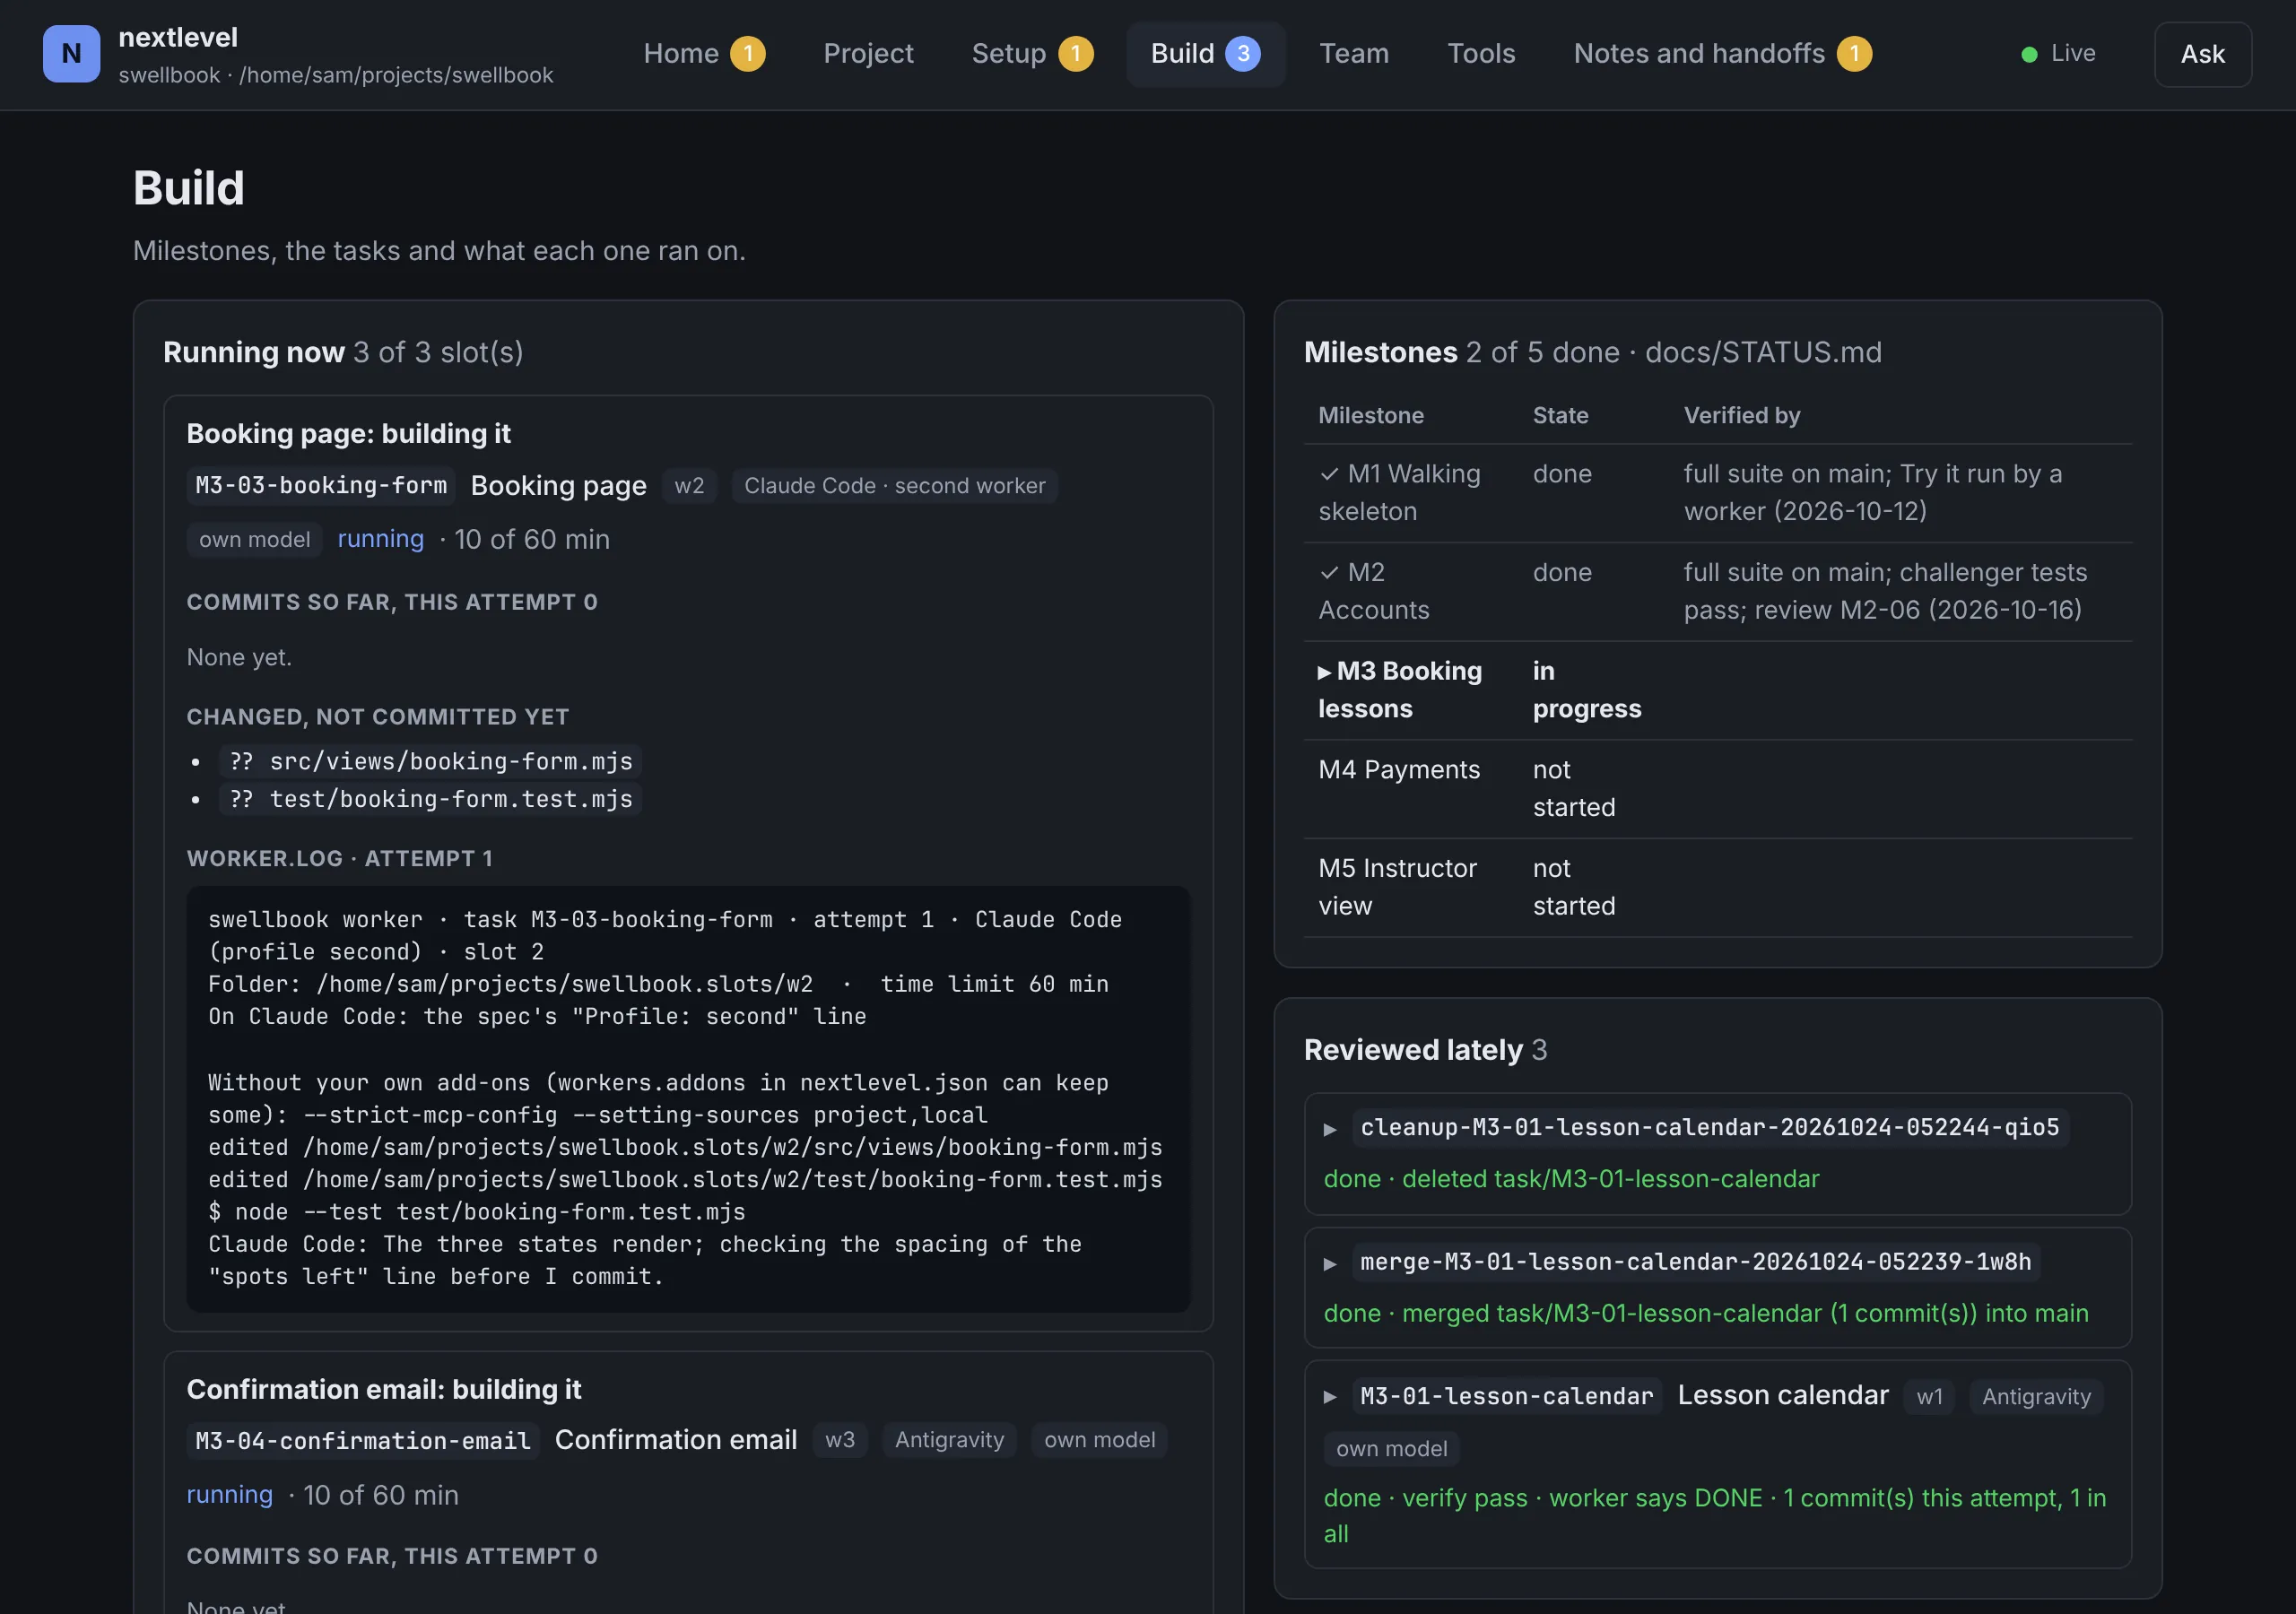The image size is (2296, 1614).
Task: Expand the M3-01-lesson-calendar Lesson calendar entry
Action: [1330, 1397]
